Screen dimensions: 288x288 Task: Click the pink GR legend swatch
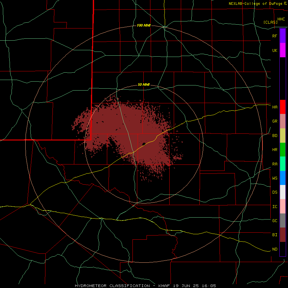click(283, 121)
